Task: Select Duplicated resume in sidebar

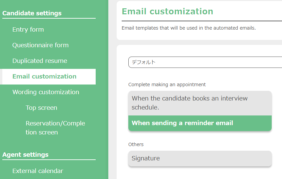Action: tap(40, 61)
